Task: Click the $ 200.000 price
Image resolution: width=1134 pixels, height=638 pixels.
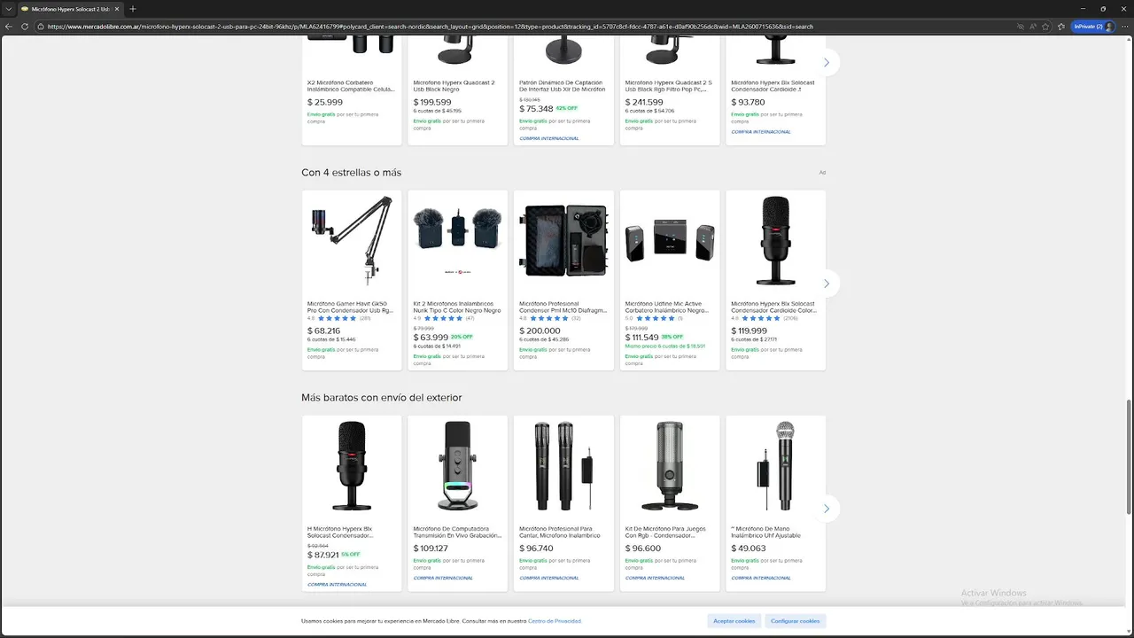Action: [540, 331]
